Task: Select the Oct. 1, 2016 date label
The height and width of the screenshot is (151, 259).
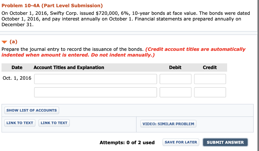Action: [x=17, y=78]
